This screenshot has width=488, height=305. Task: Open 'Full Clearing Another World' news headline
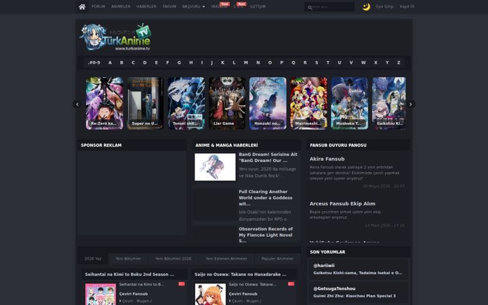point(266,198)
